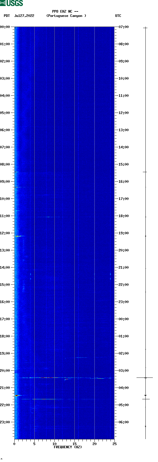Click the FREQUENCY (HZ) axis label
Viewport: 158px width, 462px height.
pos(68,447)
